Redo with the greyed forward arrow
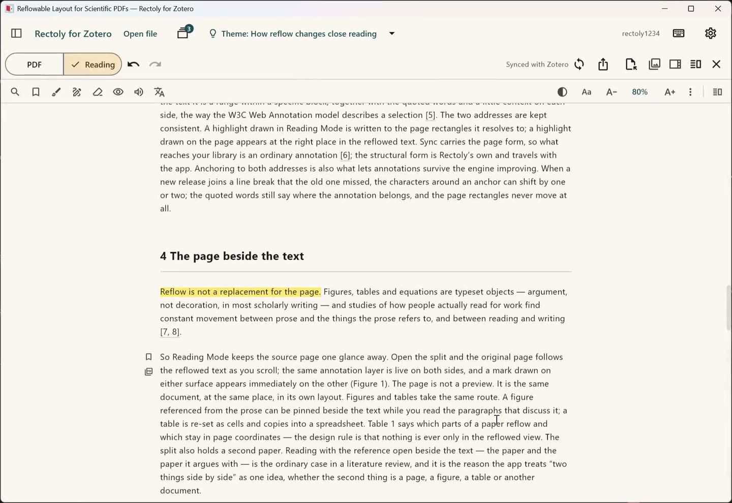This screenshot has height=503, width=732. [155, 64]
